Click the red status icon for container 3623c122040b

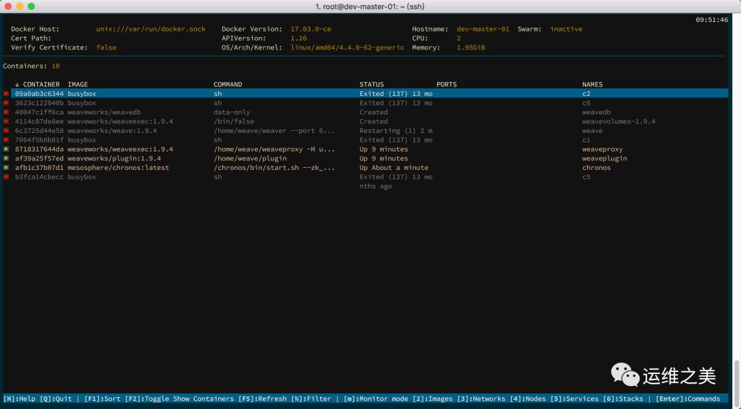point(5,103)
